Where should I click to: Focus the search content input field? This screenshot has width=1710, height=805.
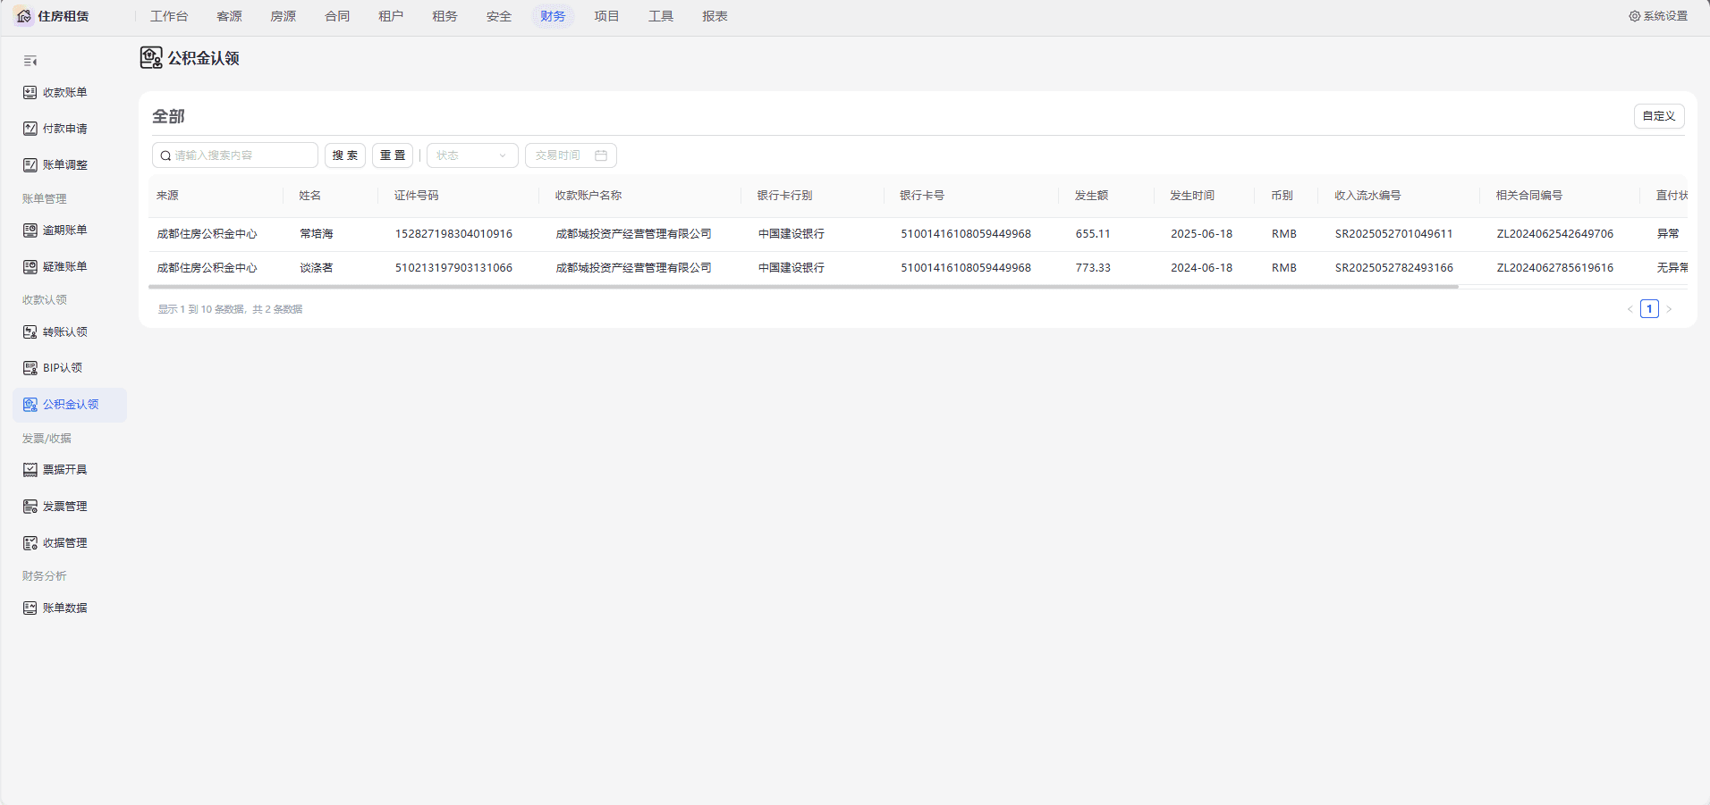coord(235,155)
